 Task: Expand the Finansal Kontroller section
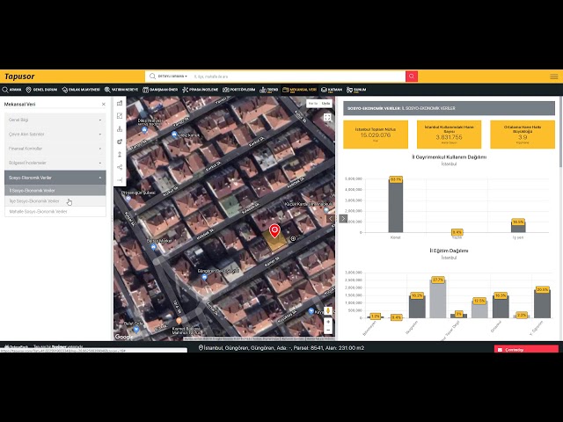tap(55, 149)
